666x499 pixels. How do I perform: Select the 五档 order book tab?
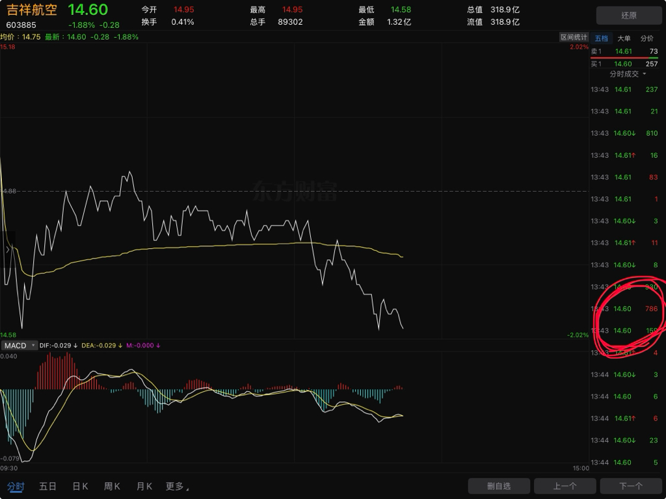601,38
